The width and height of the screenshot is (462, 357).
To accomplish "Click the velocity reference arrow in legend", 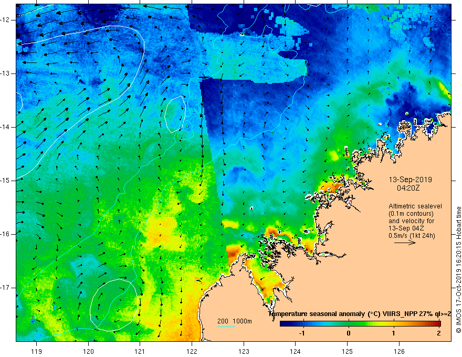I will point(405,243).
